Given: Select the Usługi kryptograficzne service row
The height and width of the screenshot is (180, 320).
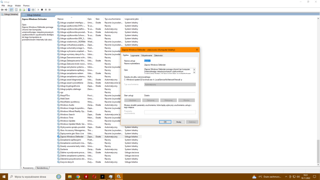Looking at the screenshot, I should coord(99,86).
